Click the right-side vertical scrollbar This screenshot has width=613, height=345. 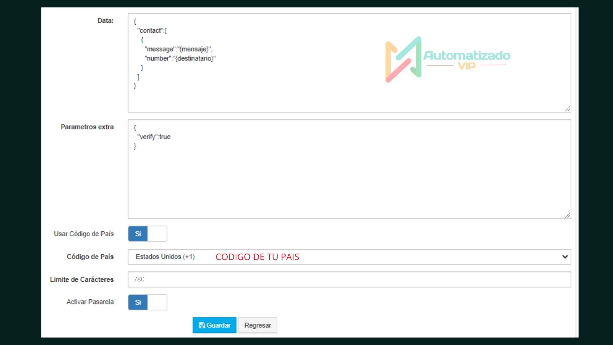pyautogui.click(x=577, y=172)
